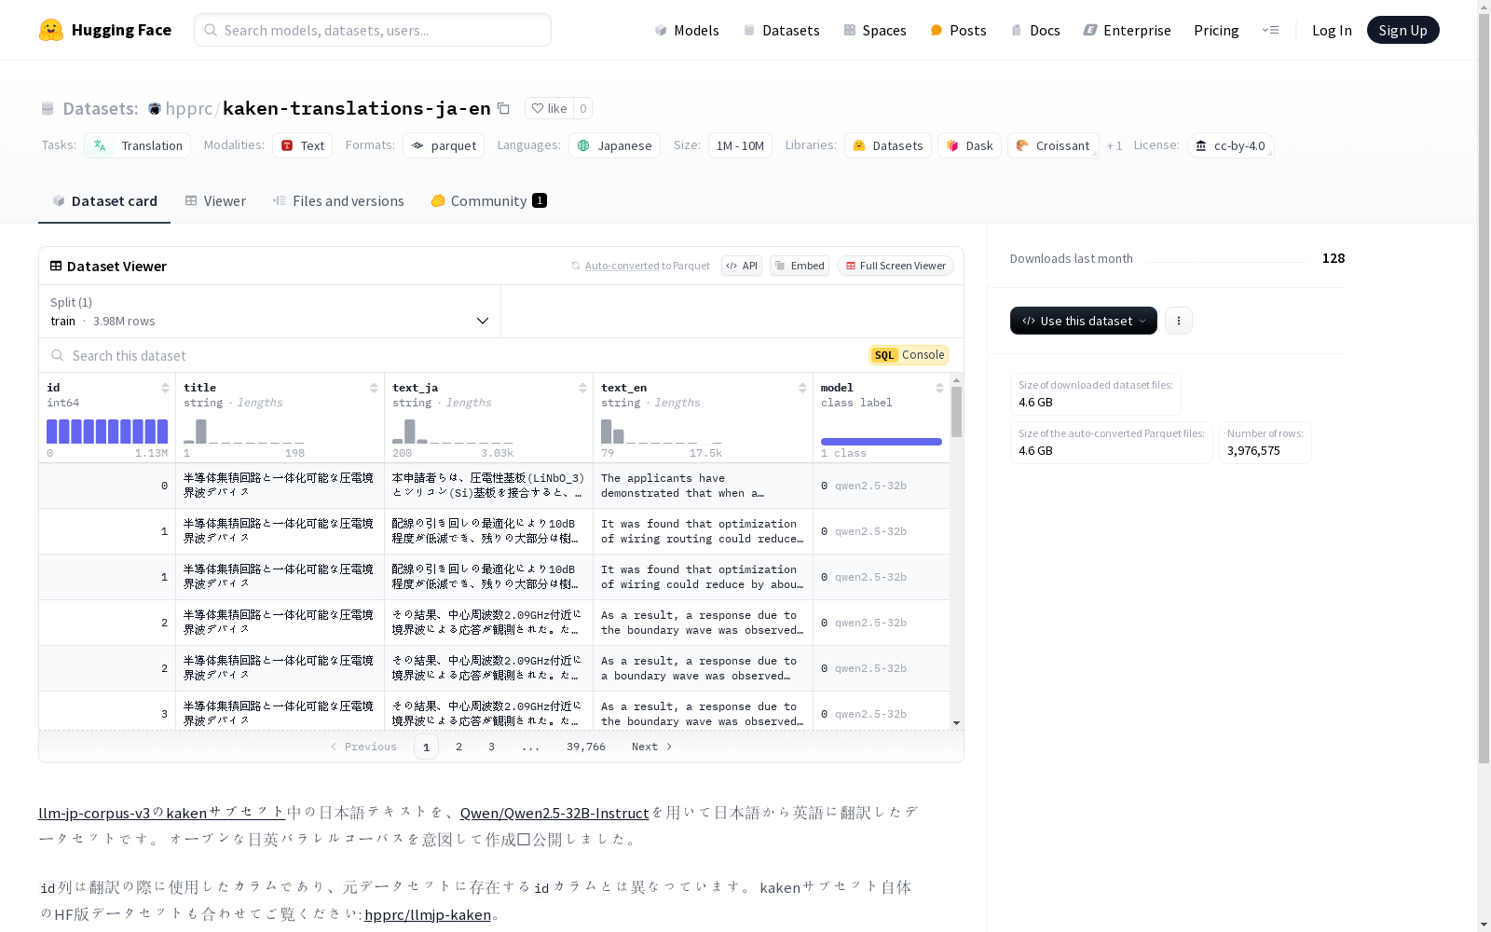Focus the search models, datasets, users field
The height and width of the screenshot is (932, 1491).
pyautogui.click(x=373, y=30)
